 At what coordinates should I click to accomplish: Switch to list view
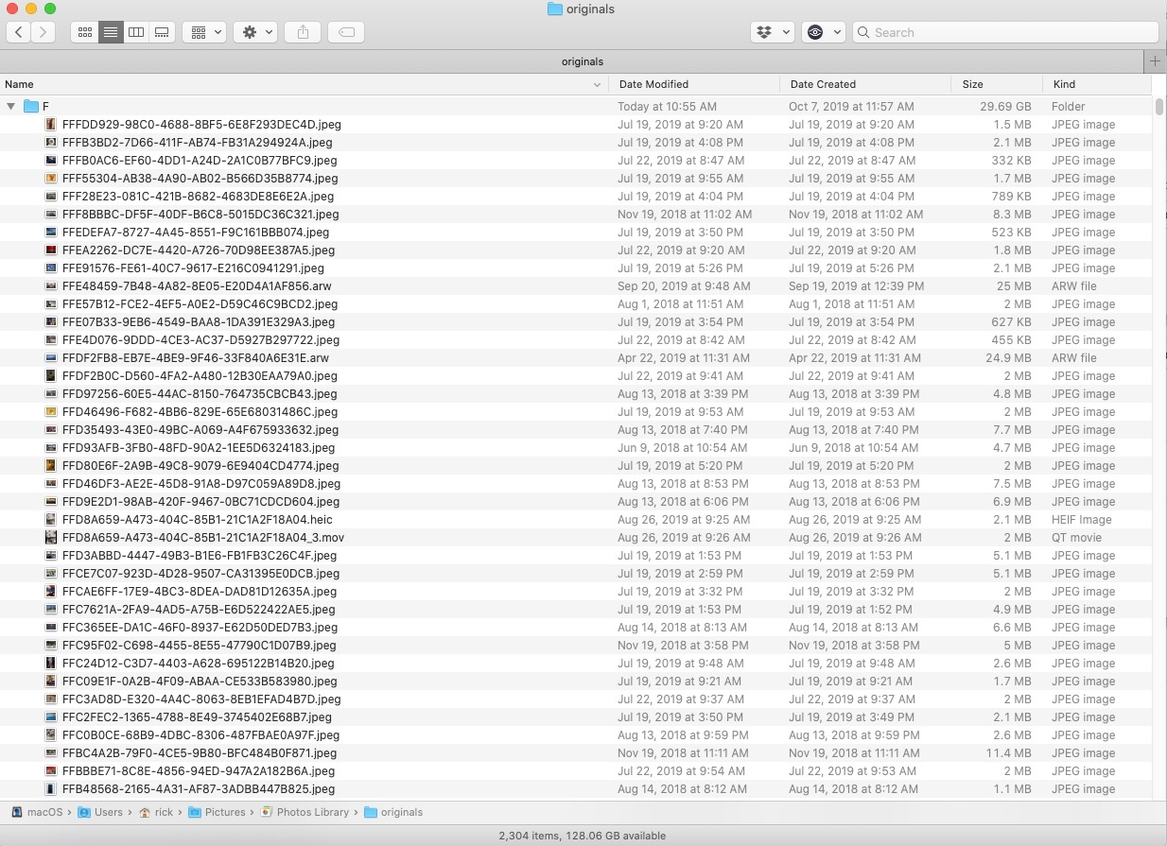point(111,32)
